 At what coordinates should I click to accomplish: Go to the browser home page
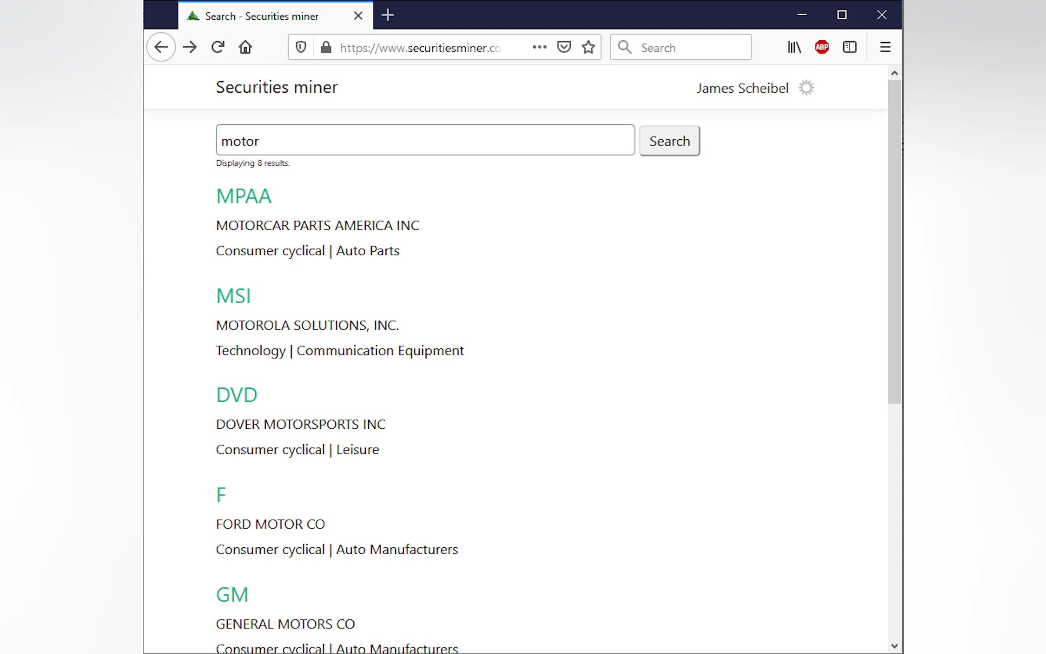point(245,47)
